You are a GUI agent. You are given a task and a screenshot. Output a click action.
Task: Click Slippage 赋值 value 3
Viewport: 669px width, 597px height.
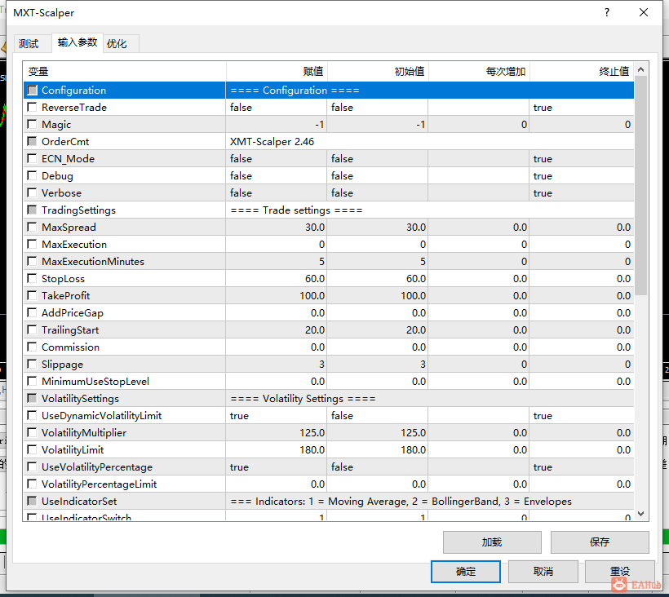click(x=277, y=365)
